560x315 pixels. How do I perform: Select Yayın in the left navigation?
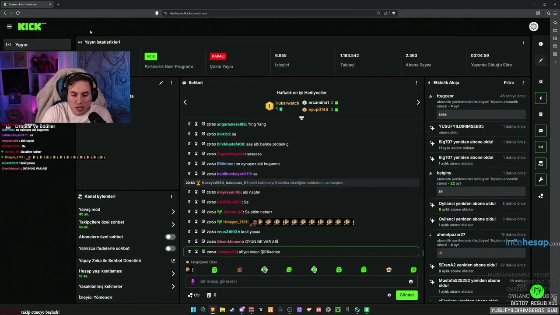click(x=37, y=45)
